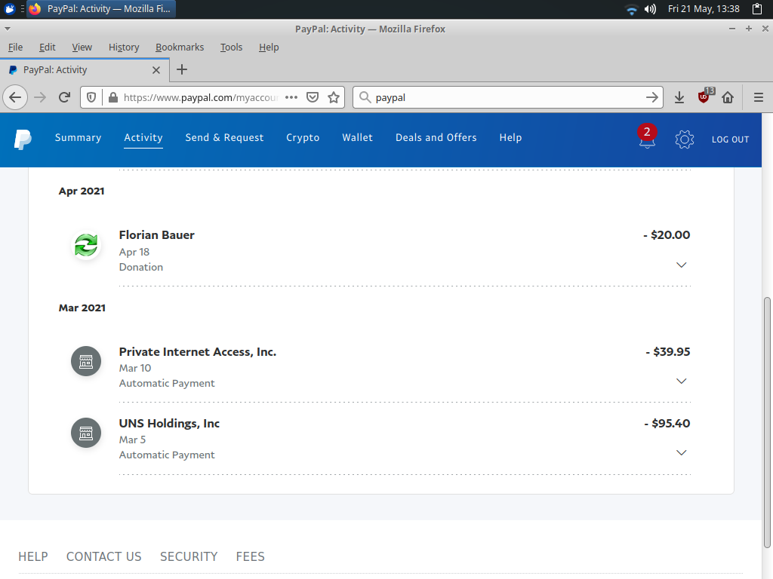Click the - $95.40 amount
The width and height of the screenshot is (773, 579).
tap(667, 424)
